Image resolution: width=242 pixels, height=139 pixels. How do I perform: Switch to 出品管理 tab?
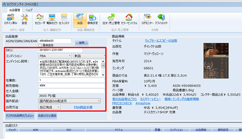click(15, 10)
